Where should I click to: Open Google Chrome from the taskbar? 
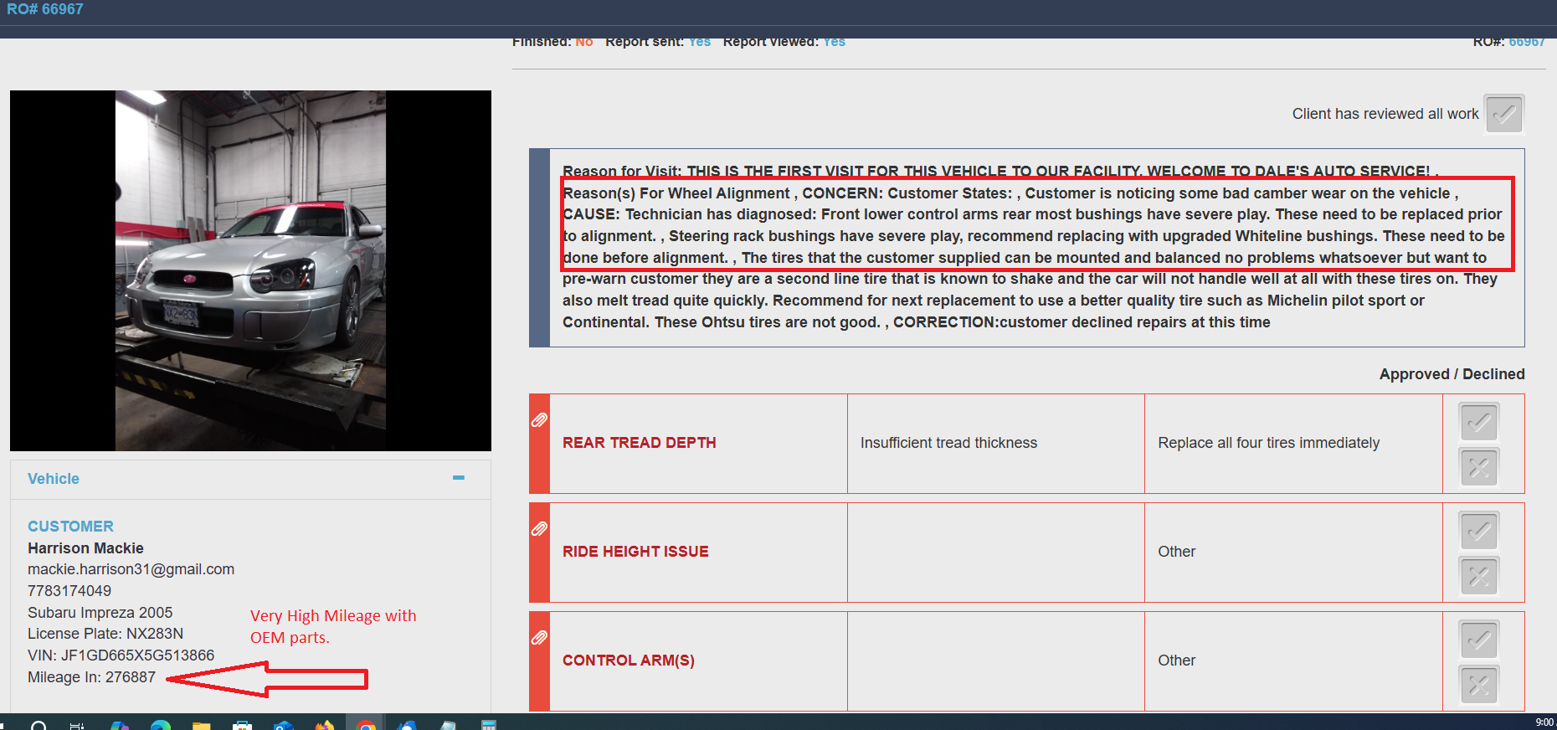[x=366, y=725]
